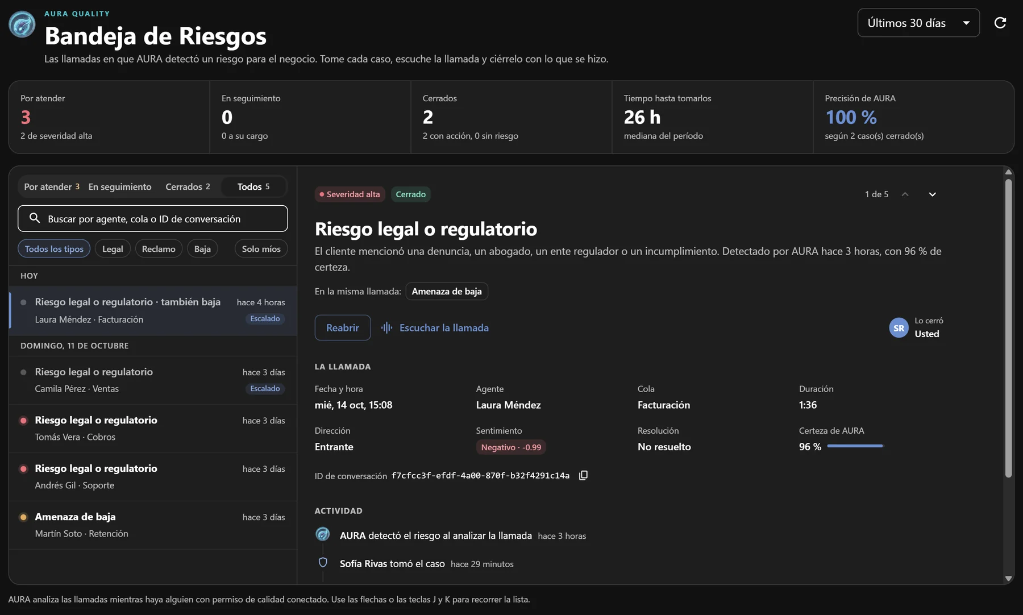Click the Cerrado status badge
Image resolution: width=1023 pixels, height=615 pixels.
[410, 194]
